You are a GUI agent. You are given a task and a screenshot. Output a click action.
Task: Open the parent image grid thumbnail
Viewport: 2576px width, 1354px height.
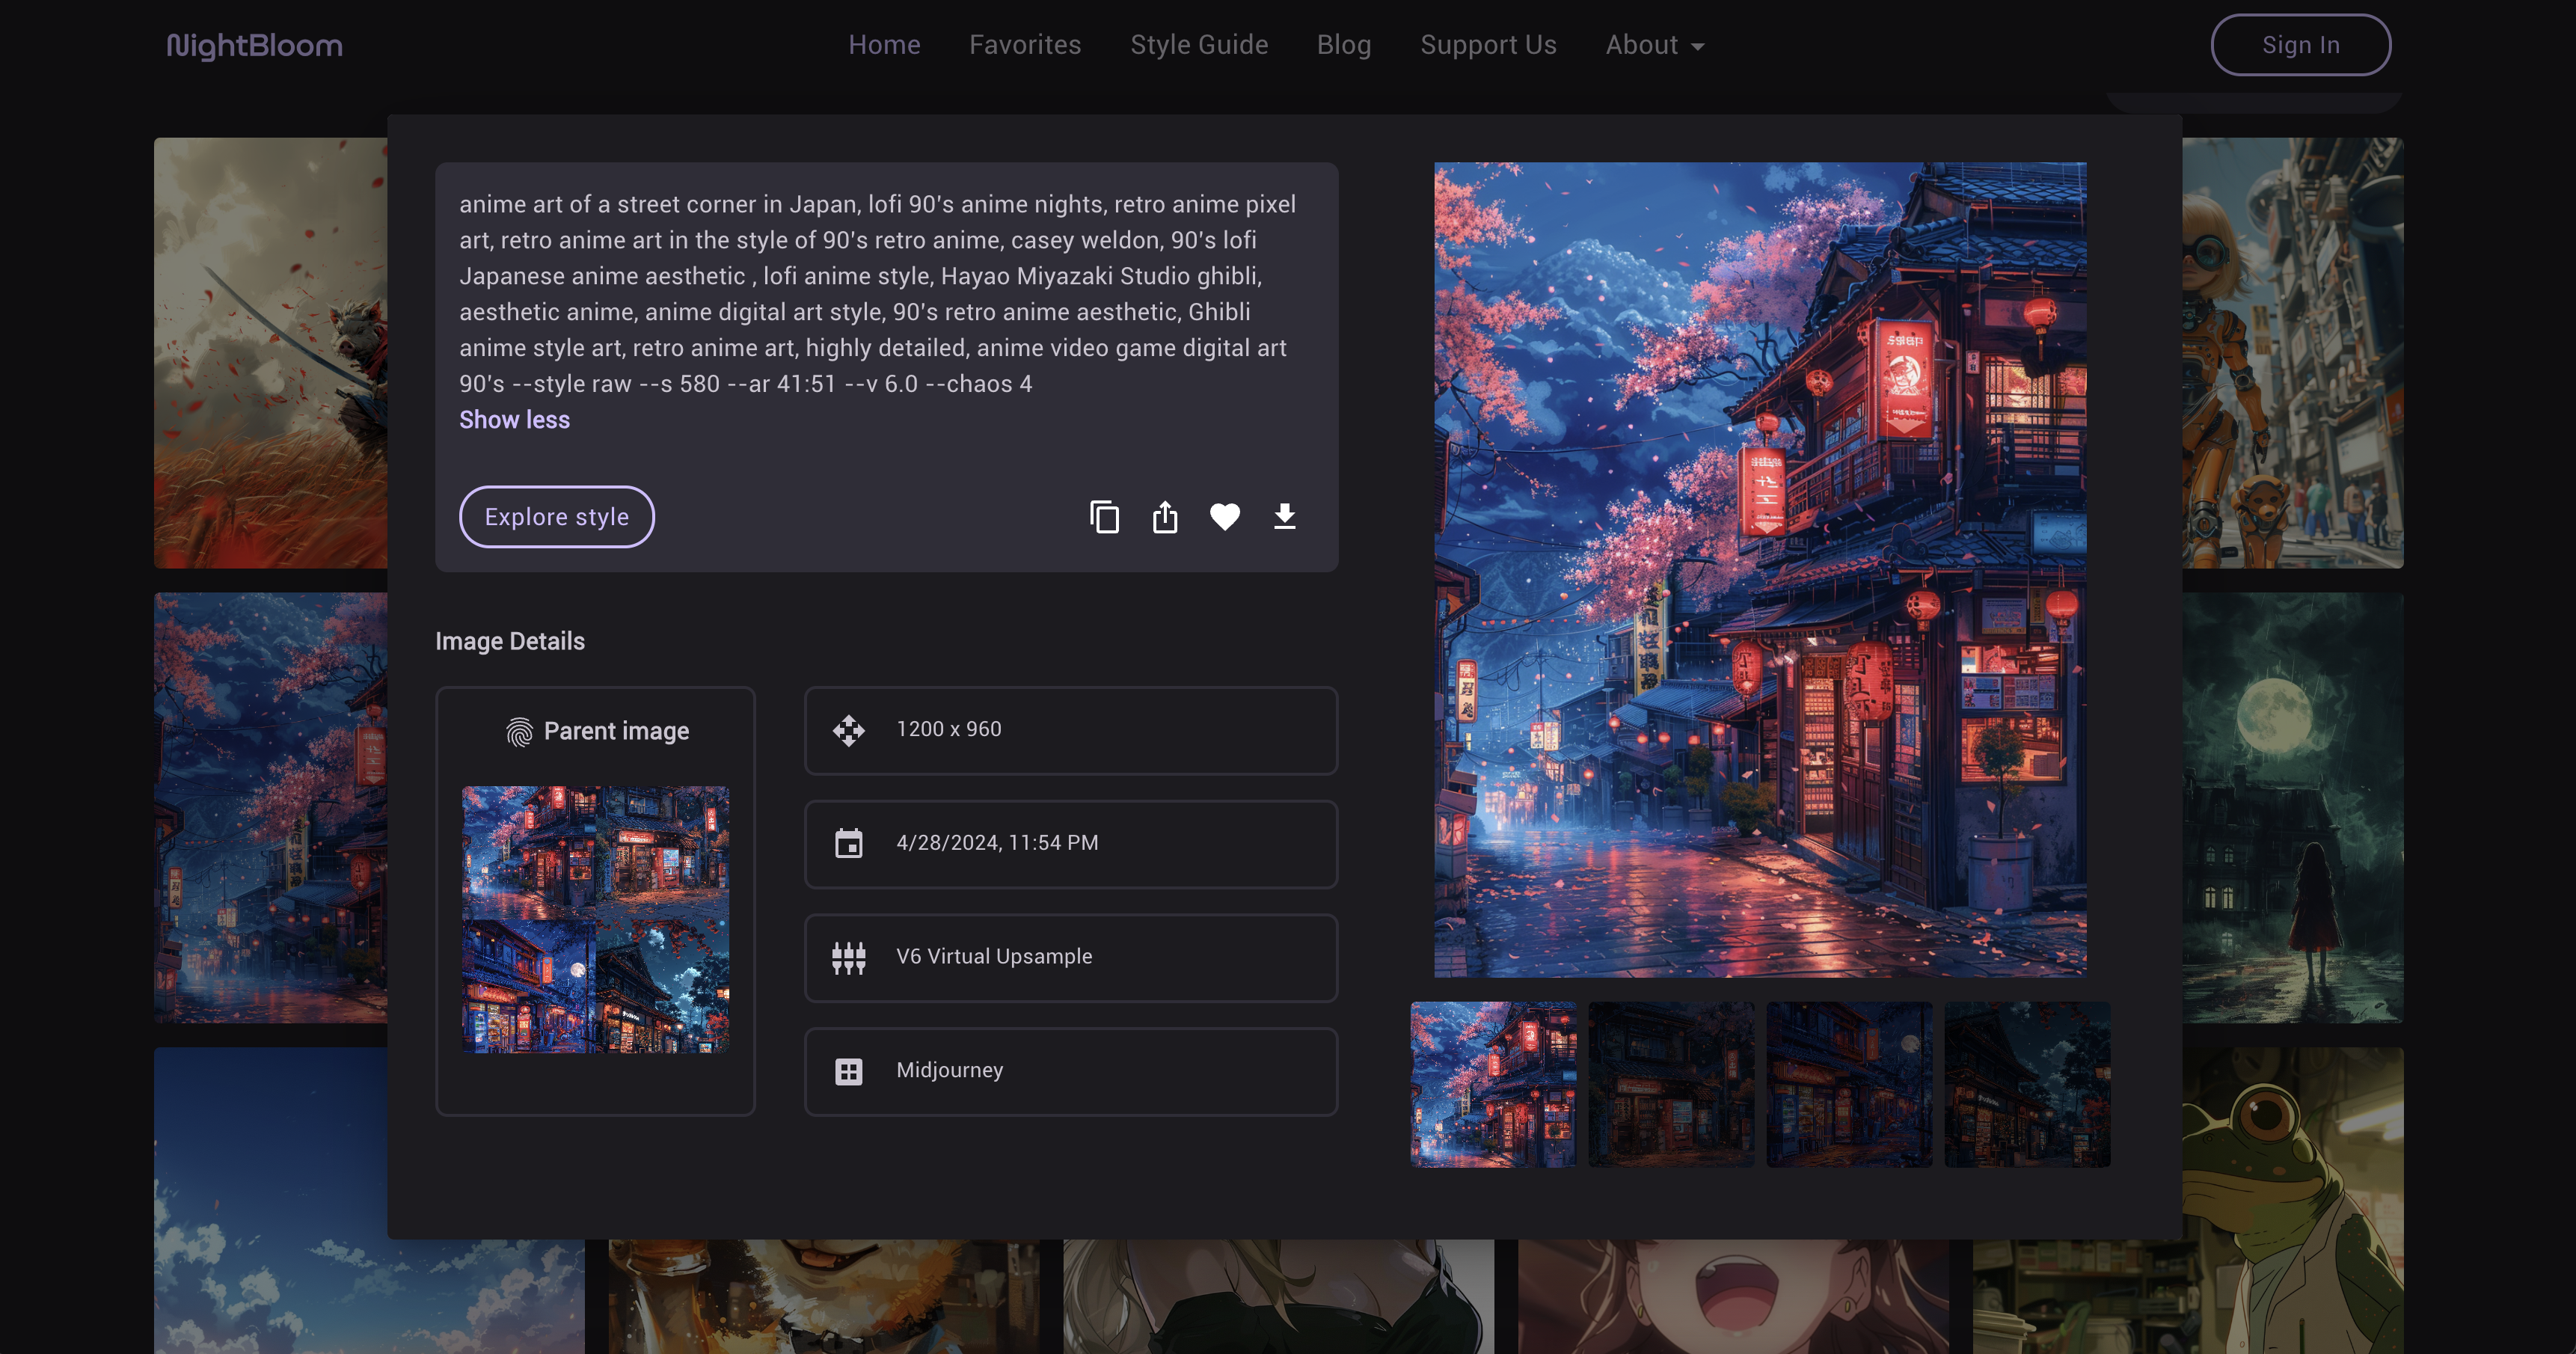click(595, 919)
